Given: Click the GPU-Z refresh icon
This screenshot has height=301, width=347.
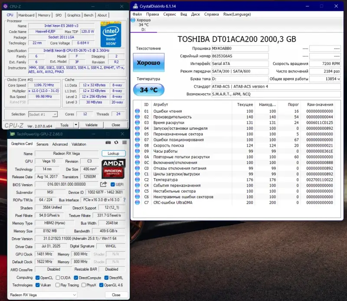Looking at the screenshot, I should [x=116, y=142].
